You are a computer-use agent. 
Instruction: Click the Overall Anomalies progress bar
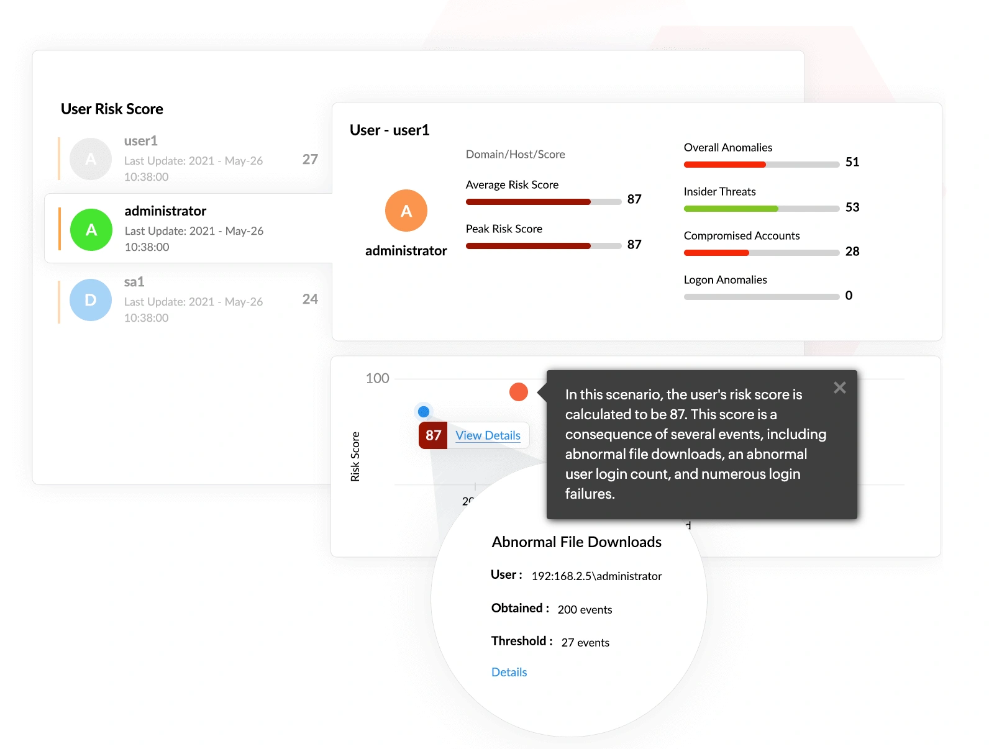pyautogui.click(x=762, y=165)
